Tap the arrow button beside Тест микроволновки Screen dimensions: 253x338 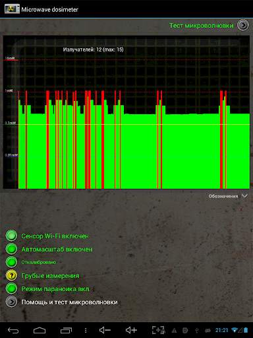(242, 25)
